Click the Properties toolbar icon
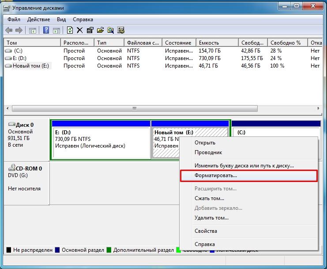This screenshot has height=269, width=327. pyautogui.click(x=90, y=30)
